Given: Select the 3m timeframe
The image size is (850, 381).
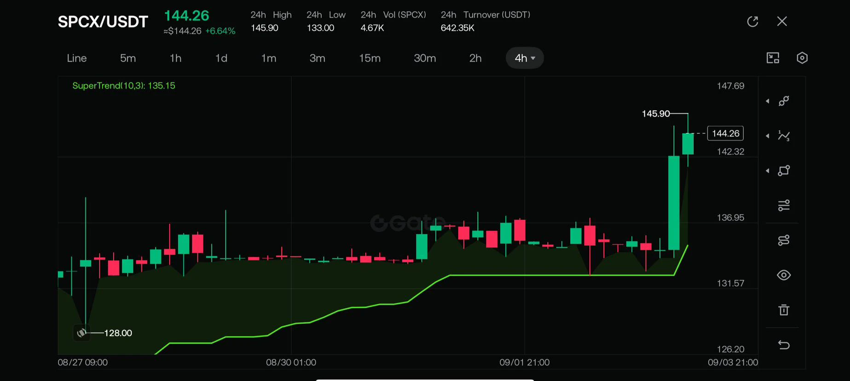Looking at the screenshot, I should 317,58.
